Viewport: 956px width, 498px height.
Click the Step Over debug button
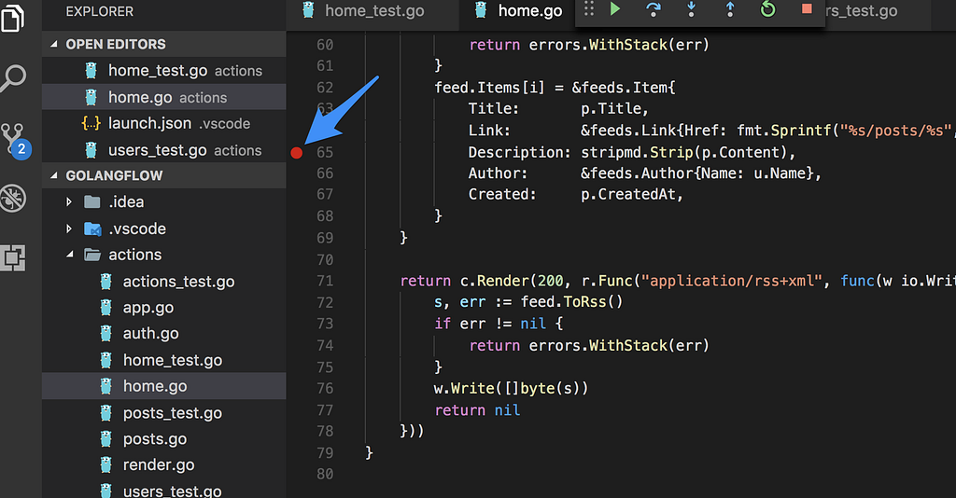tap(653, 9)
